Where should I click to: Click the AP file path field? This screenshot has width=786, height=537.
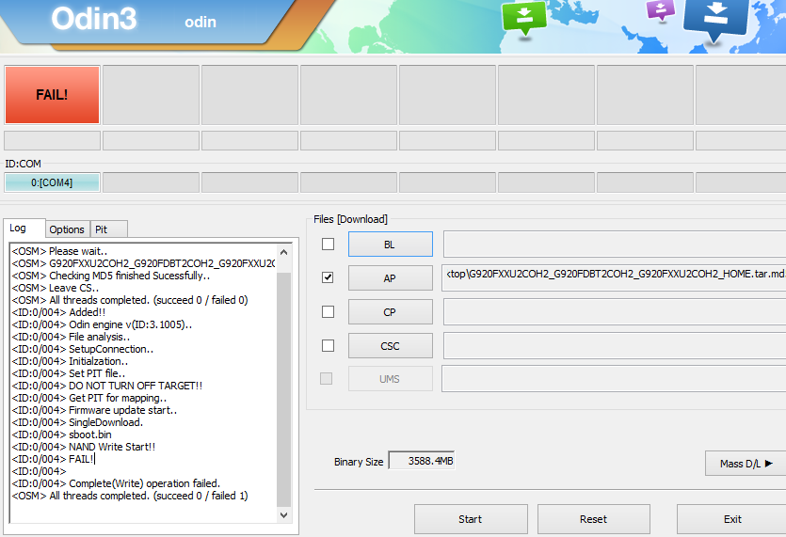pyautogui.click(x=615, y=278)
